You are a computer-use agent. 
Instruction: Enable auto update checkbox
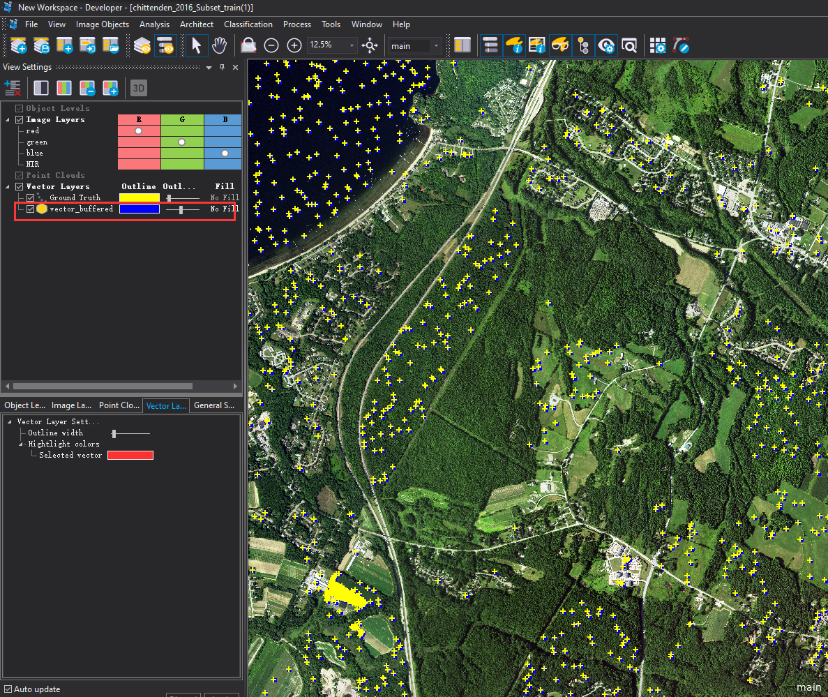pos(8,689)
